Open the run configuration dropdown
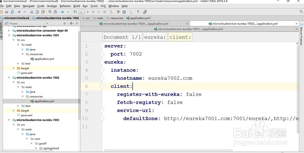 tap(81, 12)
